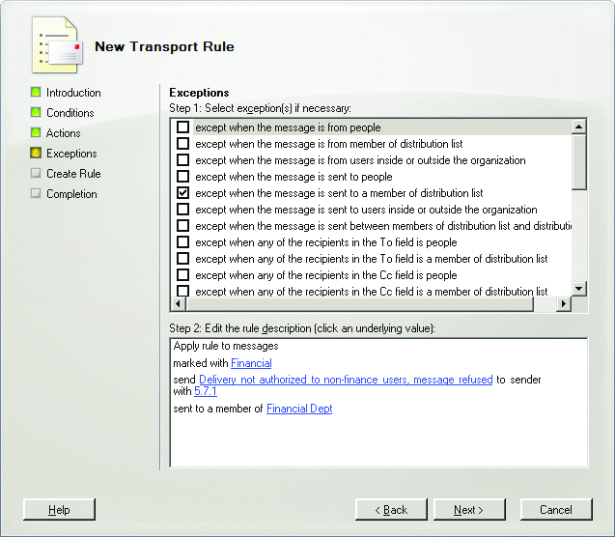
Task: Click the gray Create Rule step indicator
Action: pos(36,174)
